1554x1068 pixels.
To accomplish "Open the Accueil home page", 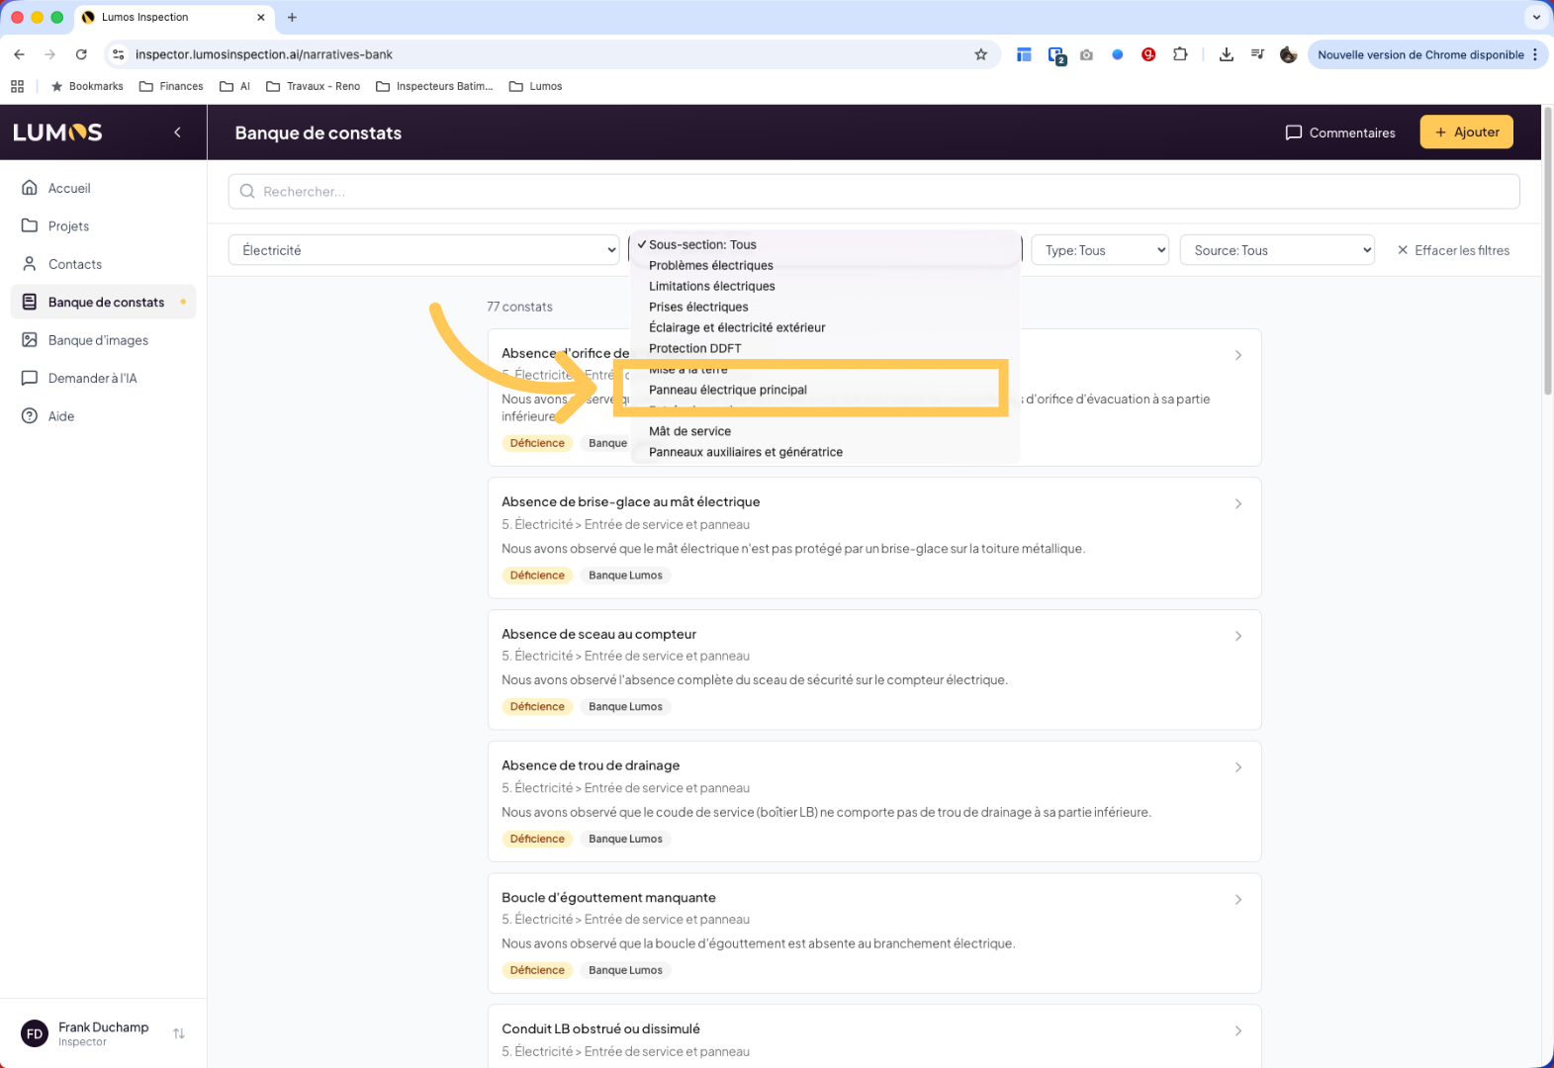I will pos(68,188).
